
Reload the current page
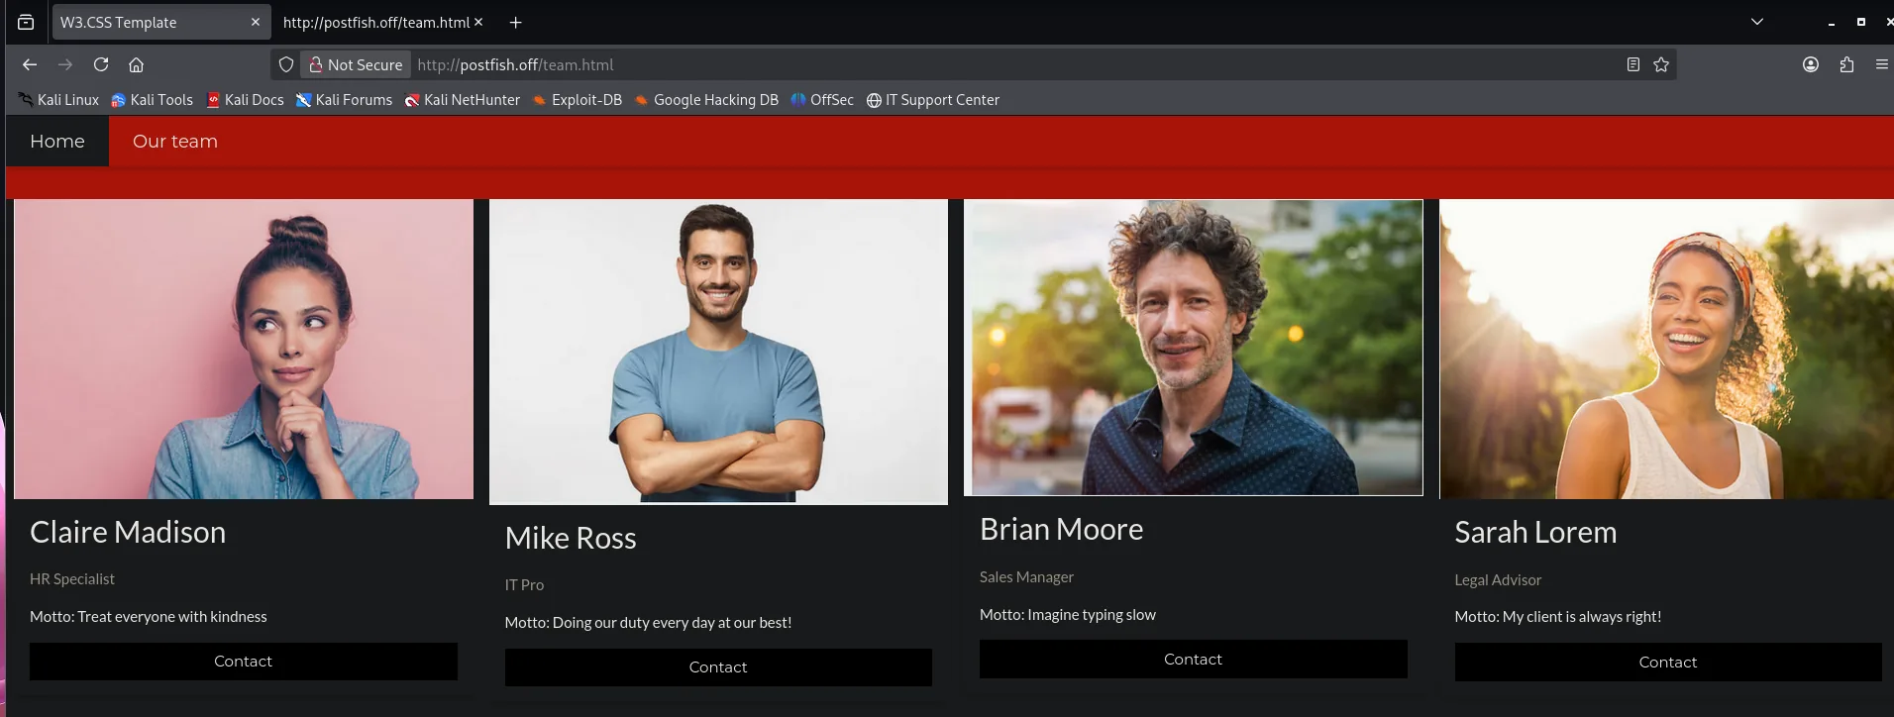click(101, 64)
